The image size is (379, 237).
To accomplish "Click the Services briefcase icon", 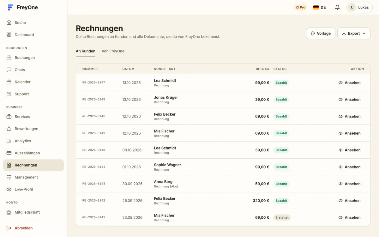I will (9, 117).
